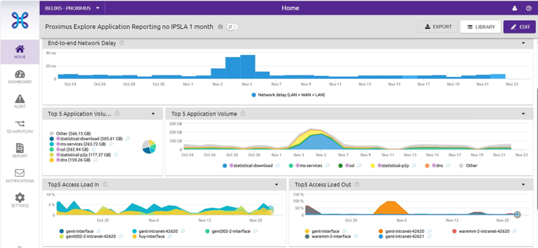538x248 pixels.
Task: Click info icon beside the dashboard title
Action: (x=220, y=27)
